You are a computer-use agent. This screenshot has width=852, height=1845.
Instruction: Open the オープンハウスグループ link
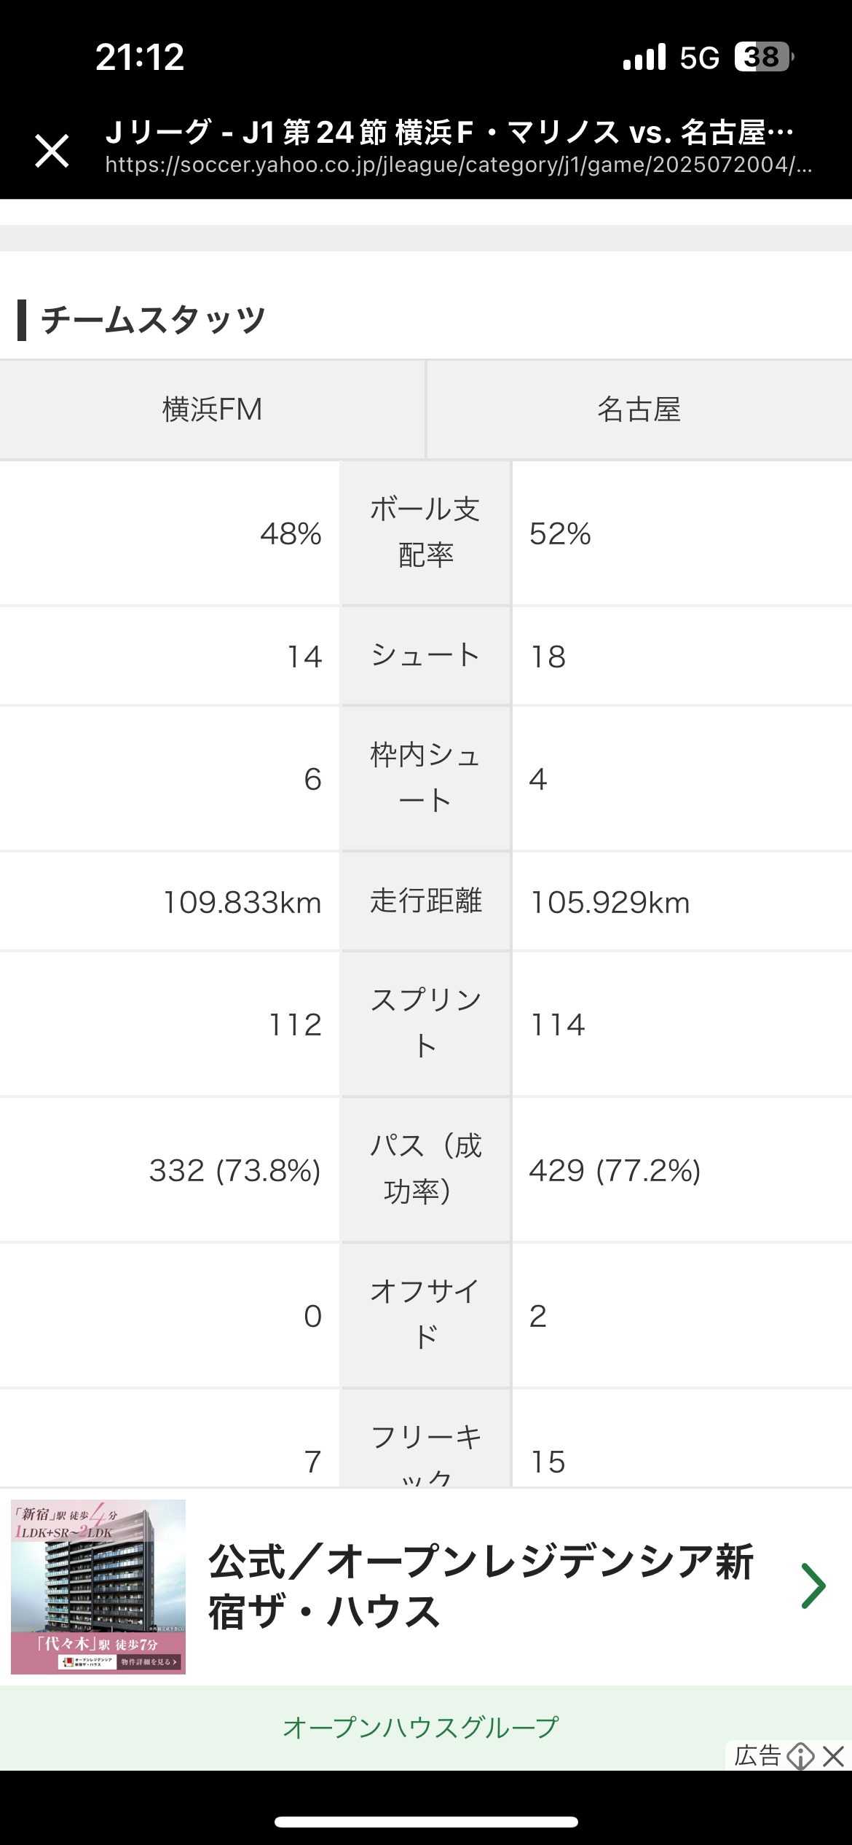[421, 1727]
